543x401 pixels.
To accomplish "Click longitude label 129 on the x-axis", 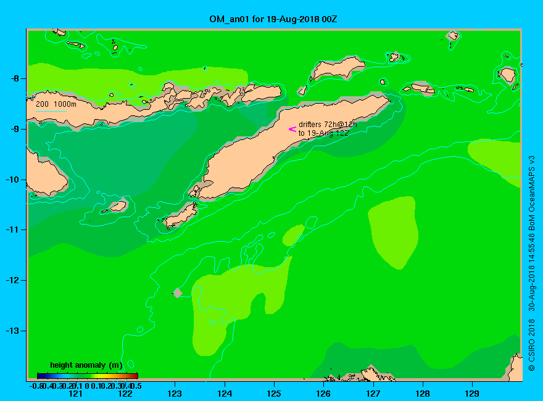I will [472, 394].
